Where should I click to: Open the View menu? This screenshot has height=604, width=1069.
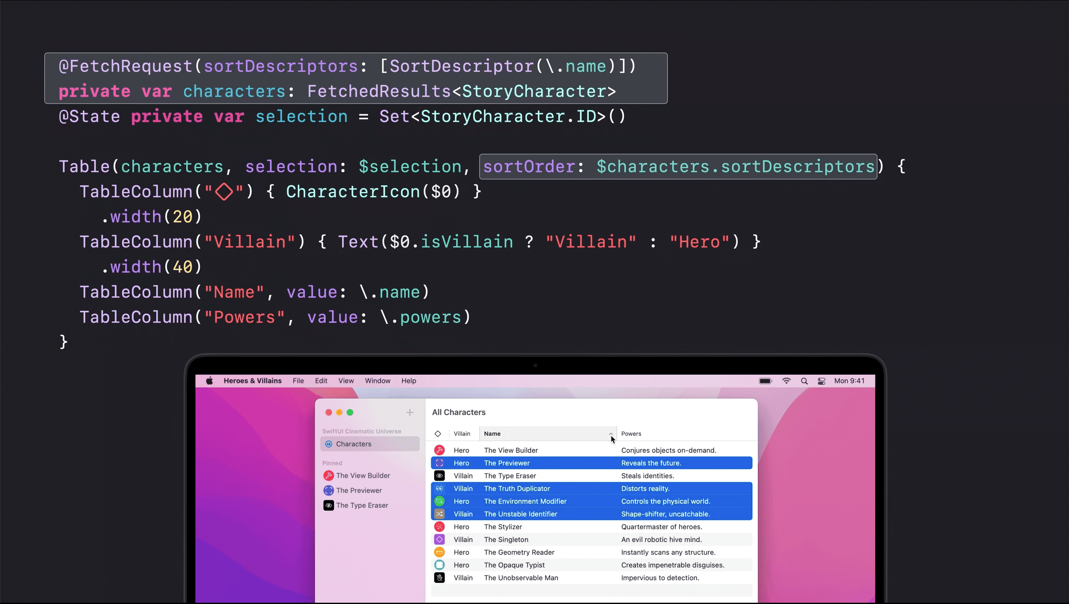tap(346, 381)
